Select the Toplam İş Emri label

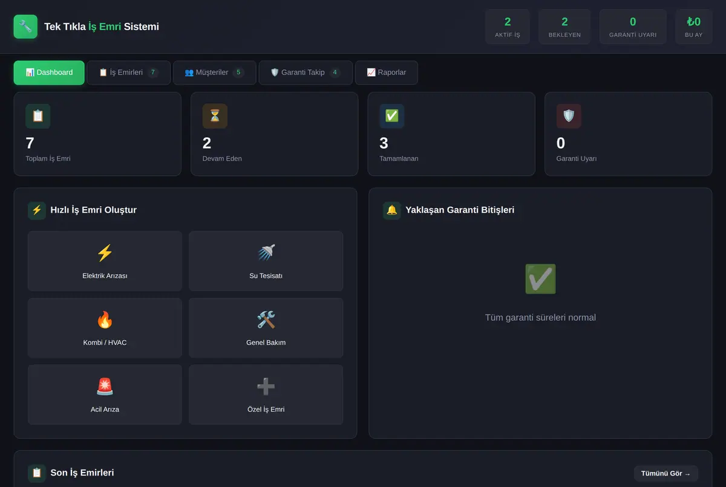pos(48,158)
